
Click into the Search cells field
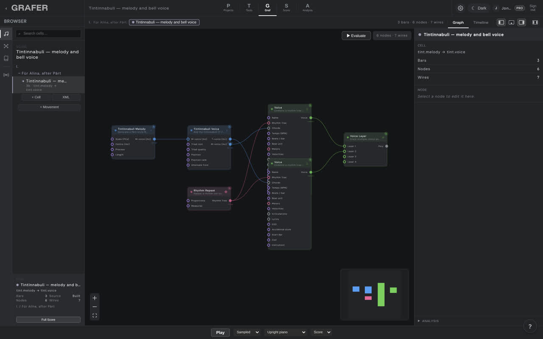pyautogui.click(x=48, y=33)
